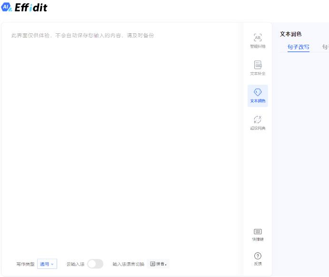
Task: Toggle the 云输入法 cloud input switch
Action: pyautogui.click(x=95, y=264)
